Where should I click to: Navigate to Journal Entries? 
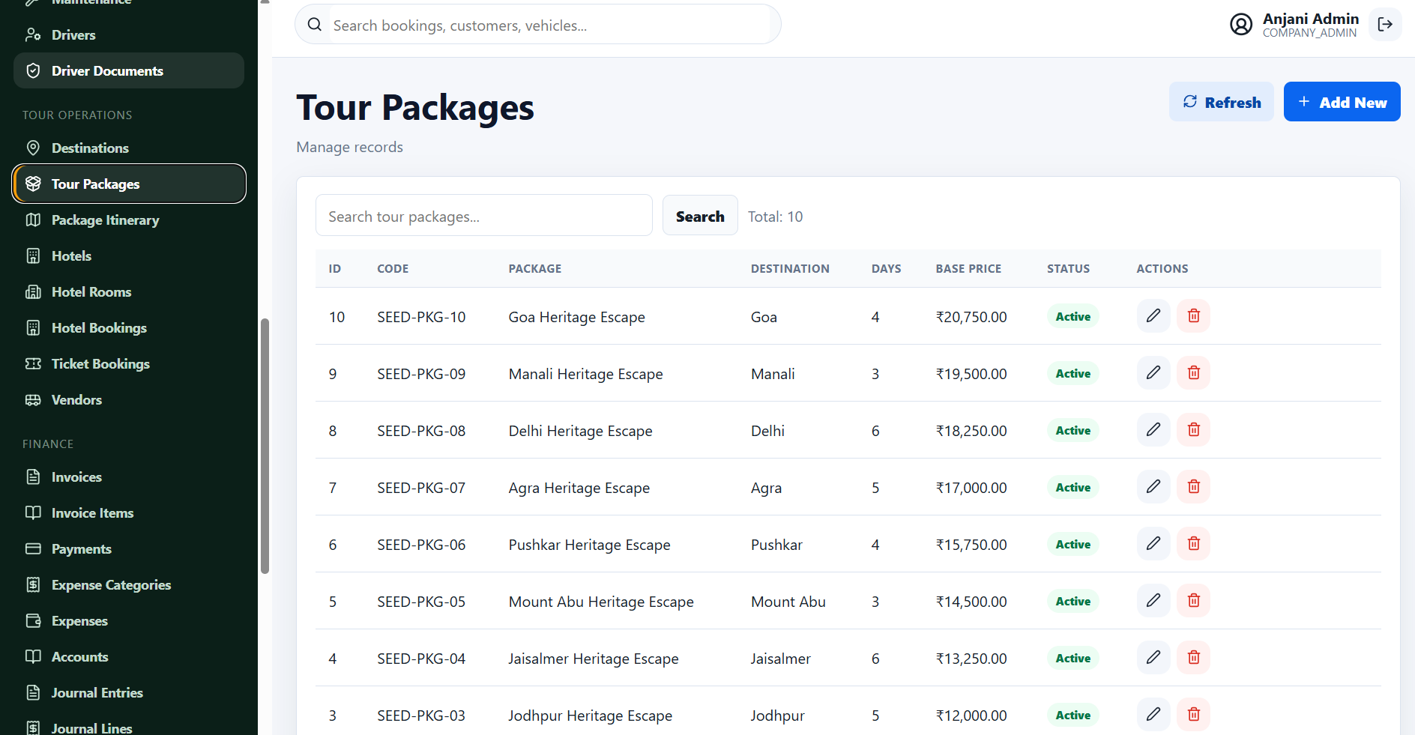(129, 692)
